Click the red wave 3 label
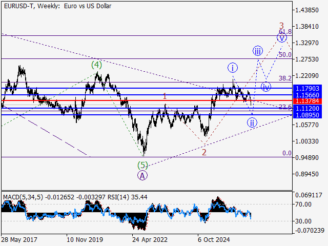The width and height of the screenshot is (328, 246). click(x=281, y=26)
